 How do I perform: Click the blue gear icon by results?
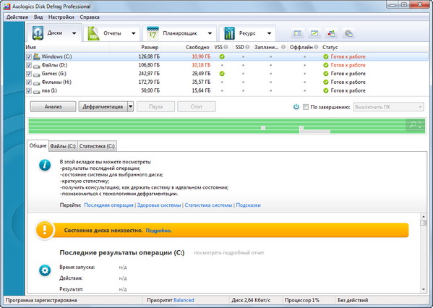[x=45, y=270]
